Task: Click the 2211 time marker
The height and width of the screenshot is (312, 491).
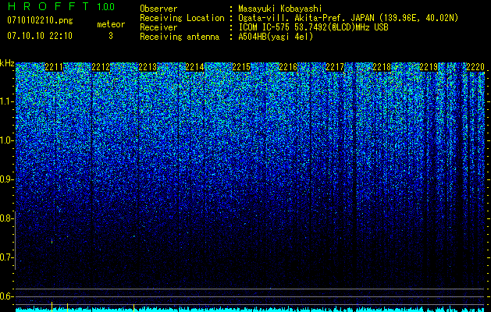Action: (x=54, y=67)
